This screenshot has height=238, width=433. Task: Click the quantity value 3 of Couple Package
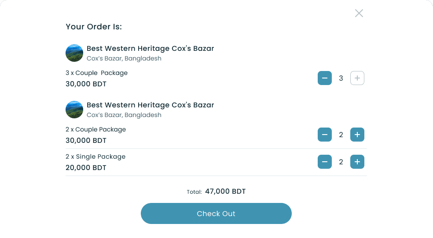click(341, 78)
